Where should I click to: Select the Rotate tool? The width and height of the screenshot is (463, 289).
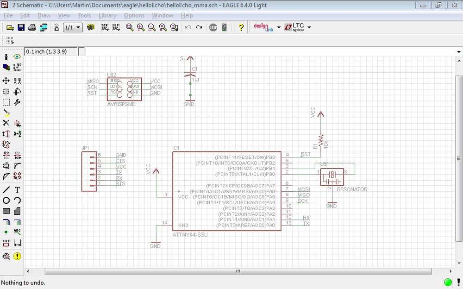(18, 92)
